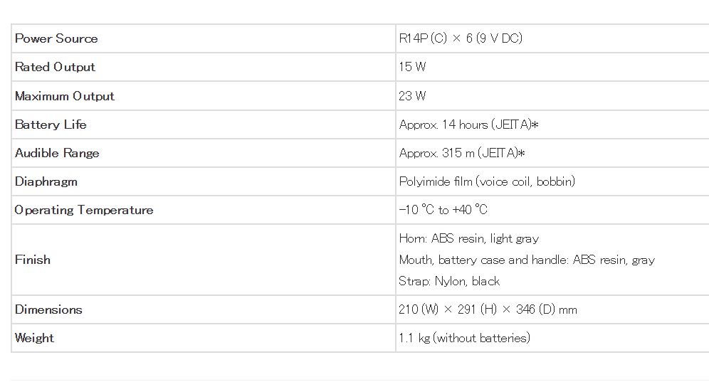Click the Finish row label
The image size is (709, 382).
pyautogui.click(x=33, y=260)
